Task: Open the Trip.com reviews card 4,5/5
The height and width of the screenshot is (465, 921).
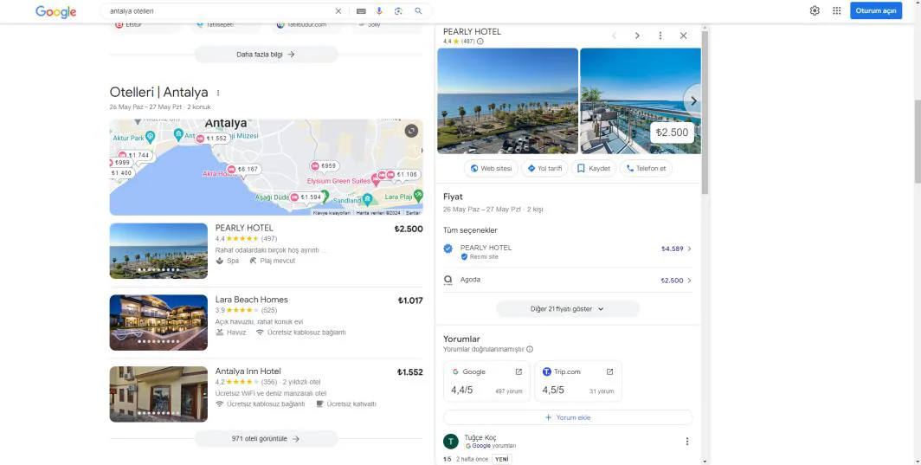Action: [x=578, y=381]
